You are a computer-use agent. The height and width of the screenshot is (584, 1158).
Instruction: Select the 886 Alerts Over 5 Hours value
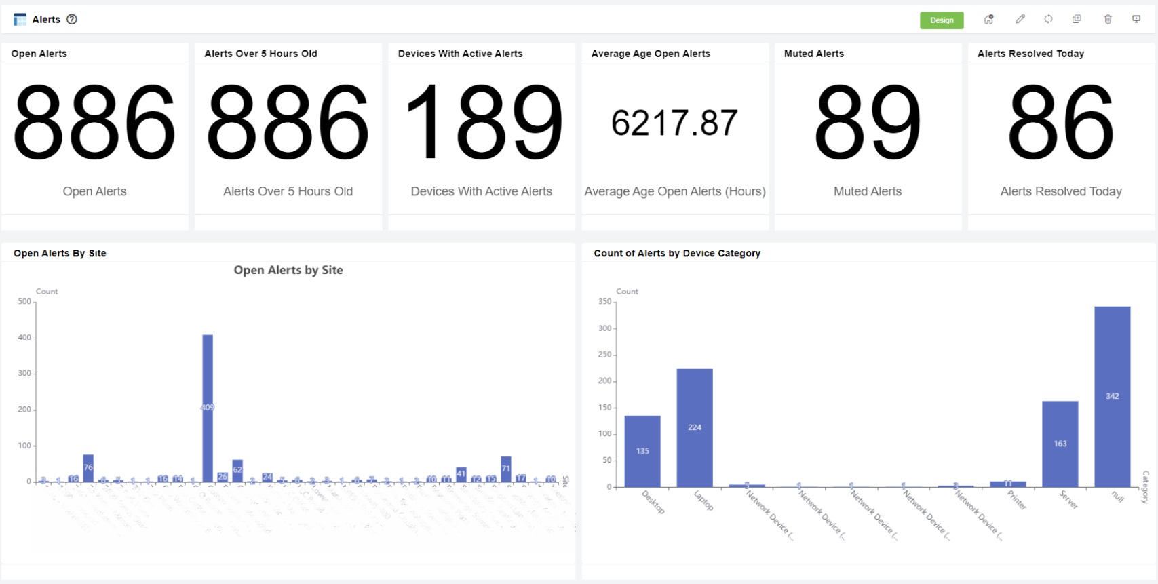pyautogui.click(x=288, y=123)
